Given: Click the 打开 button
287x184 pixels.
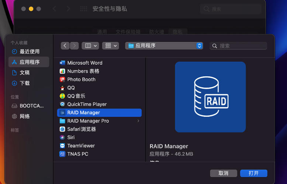Looking at the screenshot, I should coord(254,173).
